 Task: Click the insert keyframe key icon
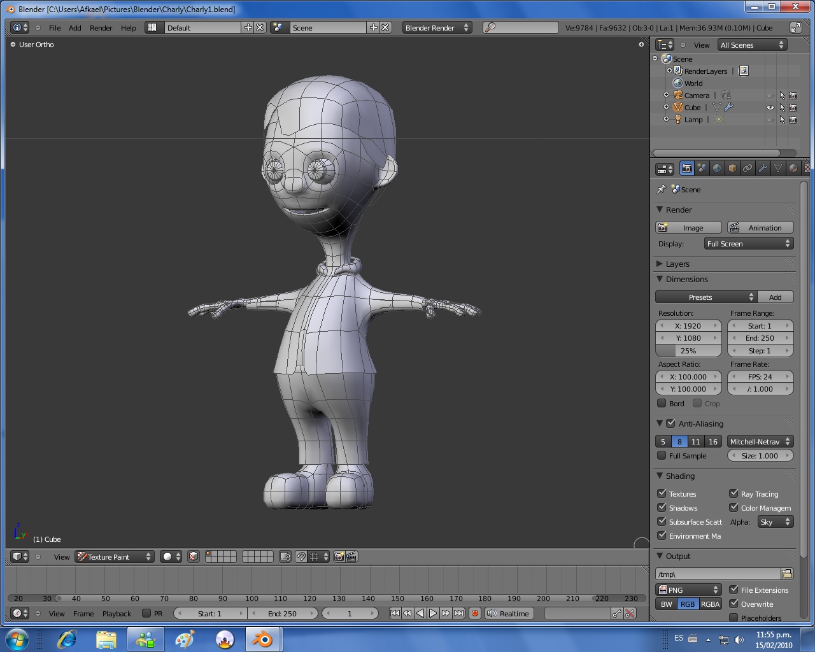point(616,614)
